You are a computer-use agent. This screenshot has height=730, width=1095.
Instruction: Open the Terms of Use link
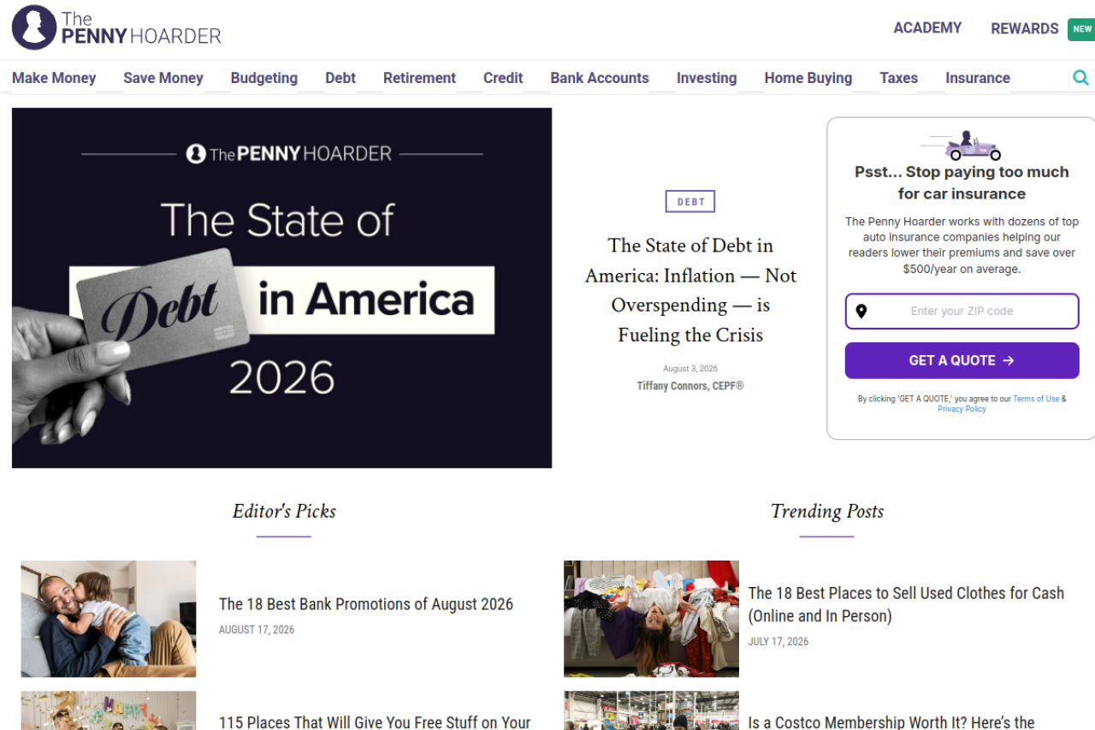[x=1036, y=399]
